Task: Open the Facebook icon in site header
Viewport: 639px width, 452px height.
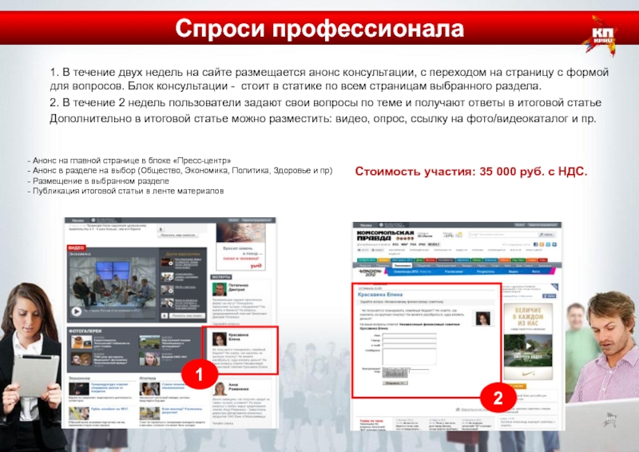Action: coord(535,244)
